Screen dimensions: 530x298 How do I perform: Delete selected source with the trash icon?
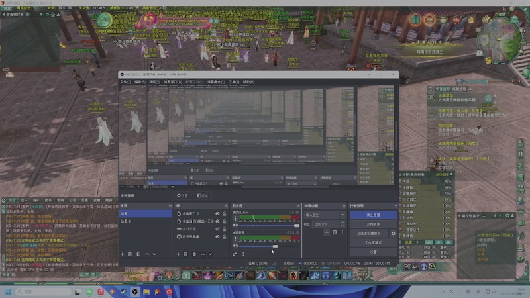click(x=185, y=254)
